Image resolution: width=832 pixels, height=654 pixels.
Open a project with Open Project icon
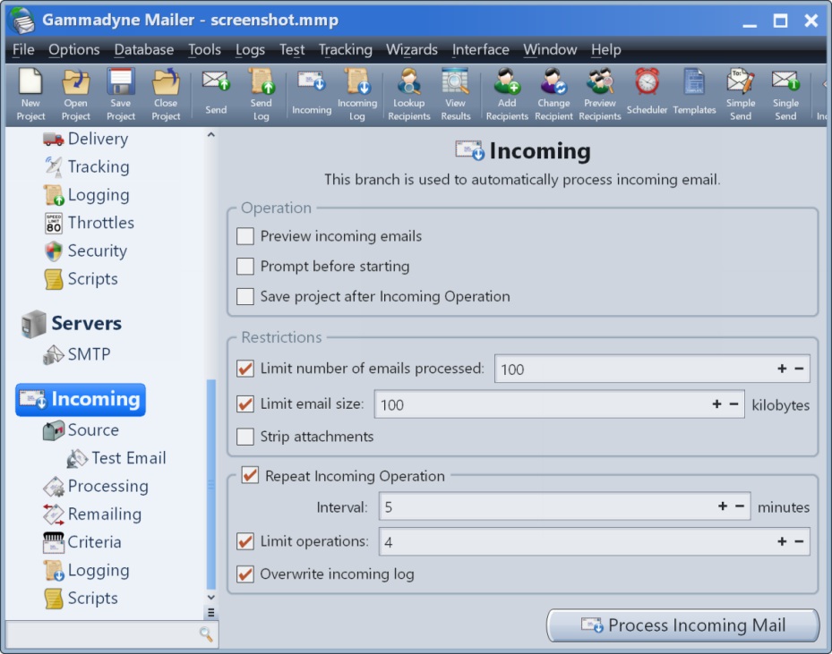click(x=75, y=94)
